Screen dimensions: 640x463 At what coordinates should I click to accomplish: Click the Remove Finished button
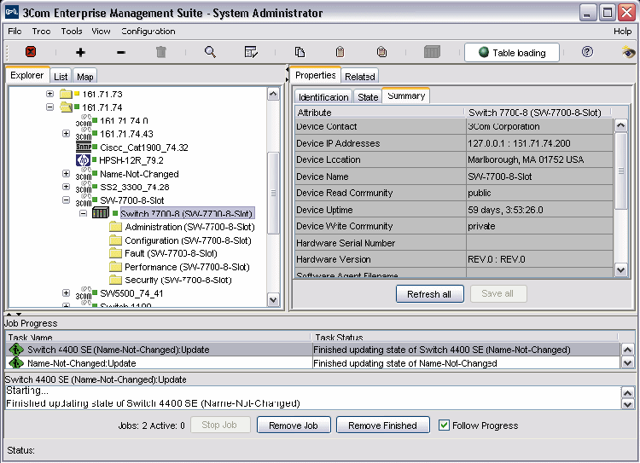382,425
